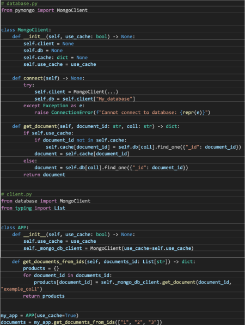This screenshot has height=325, width=245.
Task: Click the 'products = {}' line
Action: pos(41,268)
